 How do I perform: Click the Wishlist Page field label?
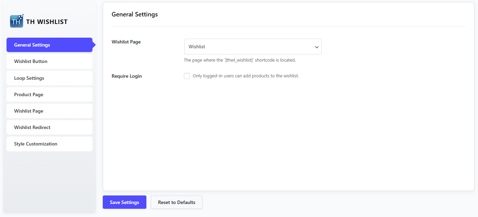tap(126, 42)
